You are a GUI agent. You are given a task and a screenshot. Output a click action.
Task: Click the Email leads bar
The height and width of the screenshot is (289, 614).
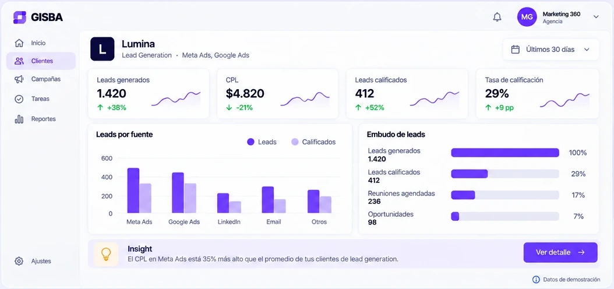[268, 200]
